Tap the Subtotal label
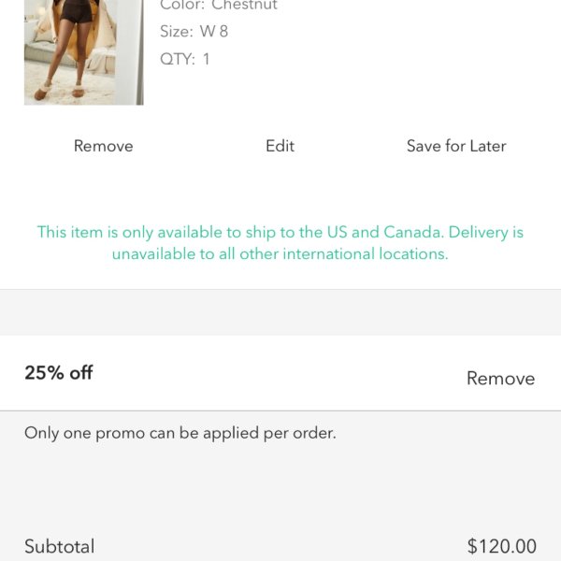The image size is (561, 561). 60,546
